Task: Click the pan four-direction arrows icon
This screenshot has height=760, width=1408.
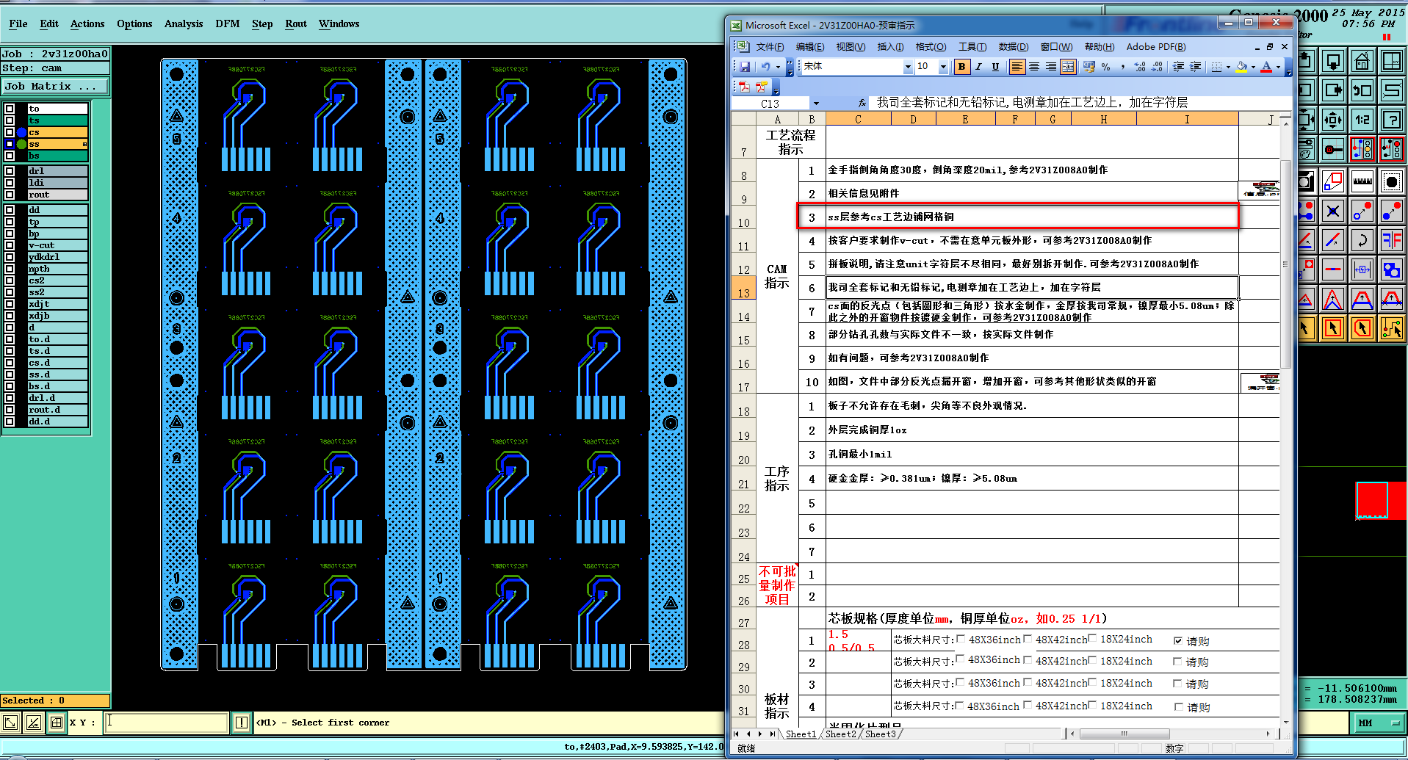Action: [1333, 120]
